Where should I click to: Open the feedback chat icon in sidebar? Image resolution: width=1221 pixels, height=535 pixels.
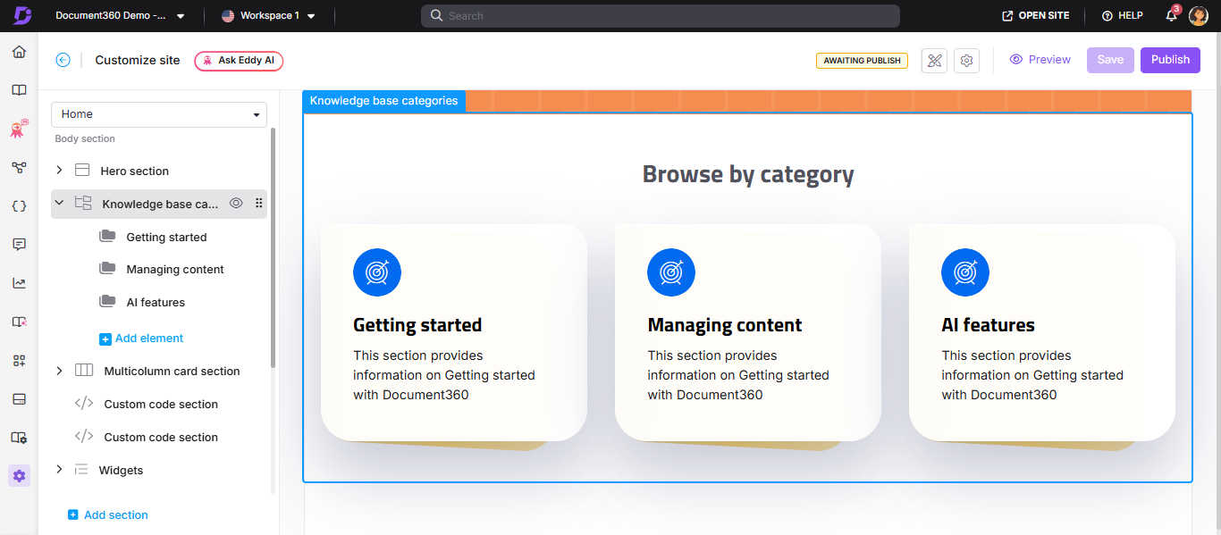(x=19, y=244)
